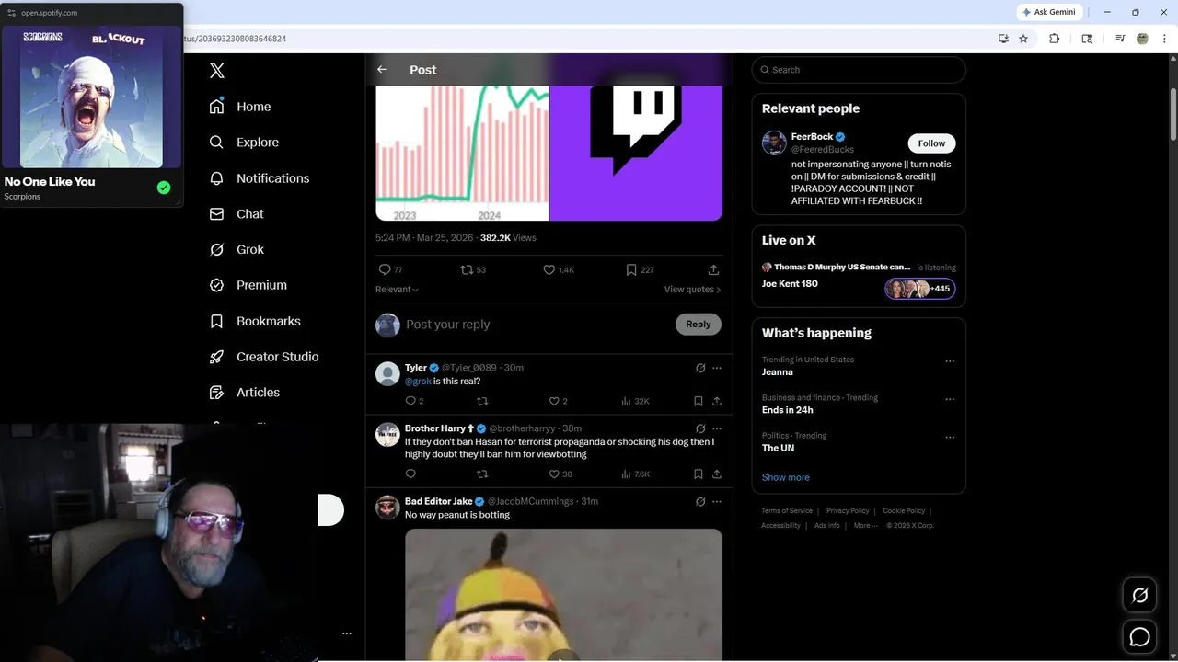Like the post with 1.4K likes

[558, 269]
